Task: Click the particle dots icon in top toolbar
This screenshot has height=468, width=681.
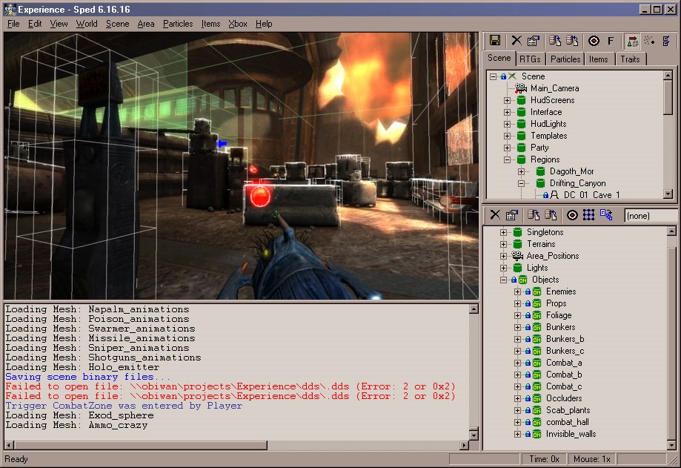Action: pos(649,41)
